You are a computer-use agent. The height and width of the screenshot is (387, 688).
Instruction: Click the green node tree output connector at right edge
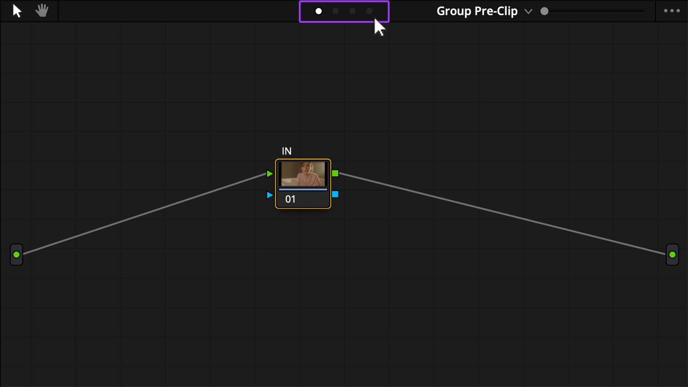(672, 255)
